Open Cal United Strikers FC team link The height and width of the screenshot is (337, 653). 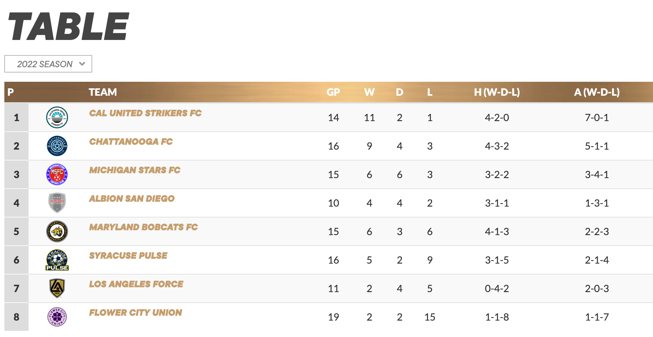click(145, 113)
